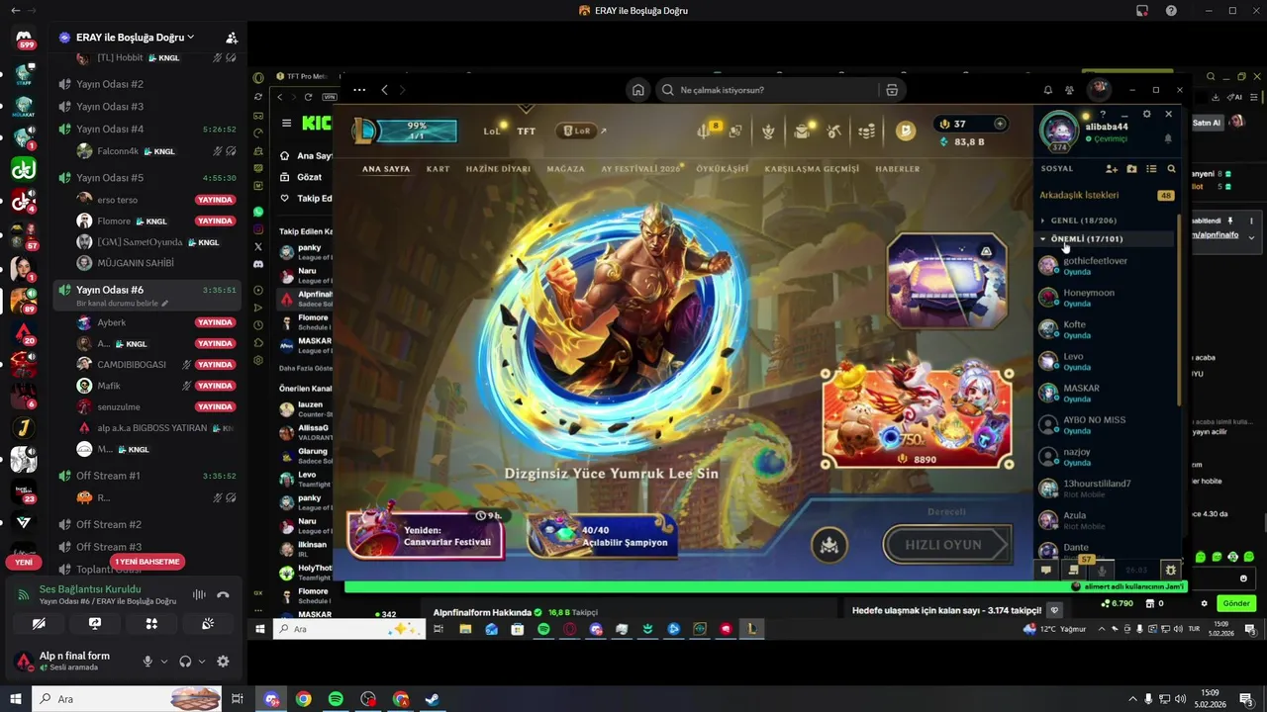Viewport: 1267px width, 712px height.
Task: Open microphone input device dropdown arrow
Action: click(164, 662)
